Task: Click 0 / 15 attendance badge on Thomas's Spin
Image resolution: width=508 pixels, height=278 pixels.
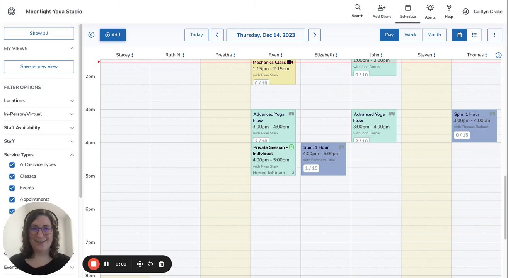Action: click(x=462, y=135)
